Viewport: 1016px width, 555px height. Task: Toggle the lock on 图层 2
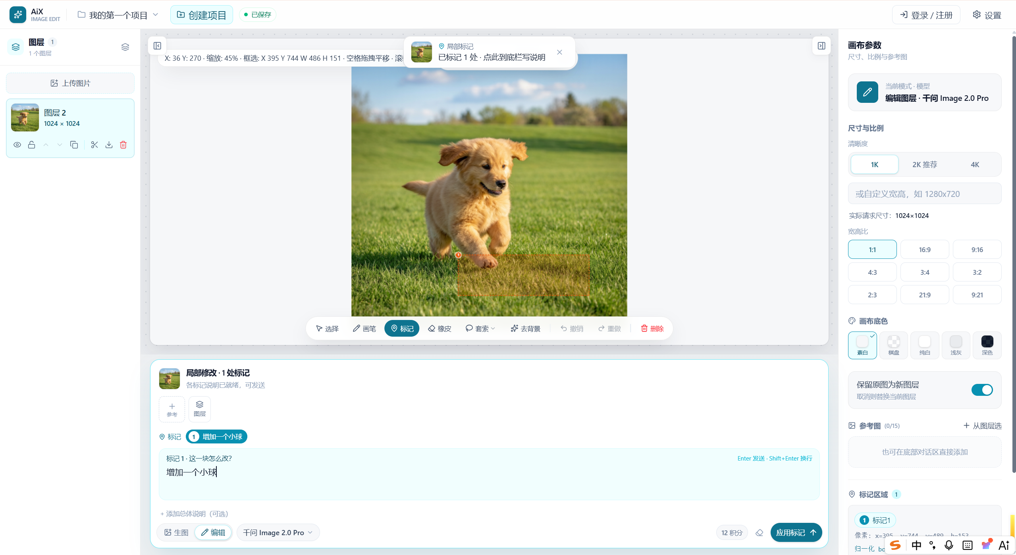point(32,145)
